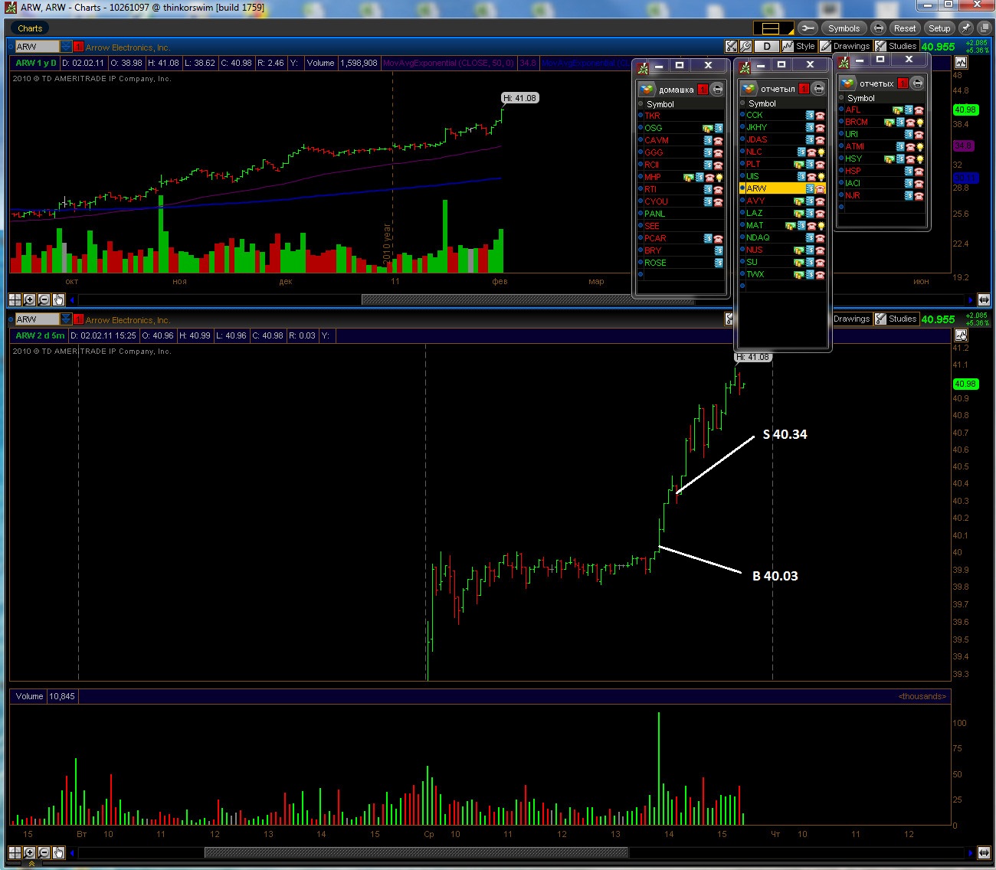Open отчетых watchlist selector cube icon

tap(847, 83)
